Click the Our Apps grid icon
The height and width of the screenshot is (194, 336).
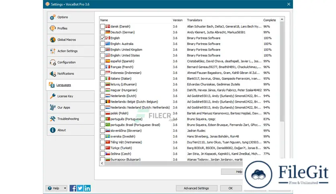tap(53, 107)
